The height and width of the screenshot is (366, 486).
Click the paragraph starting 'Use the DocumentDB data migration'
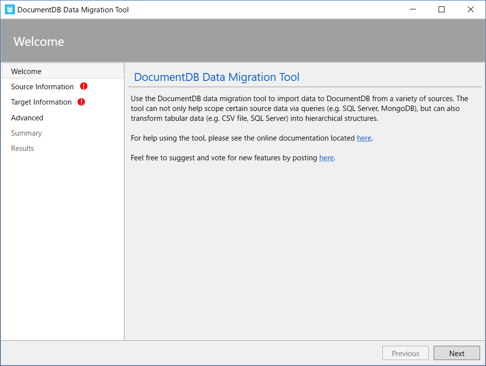point(299,109)
